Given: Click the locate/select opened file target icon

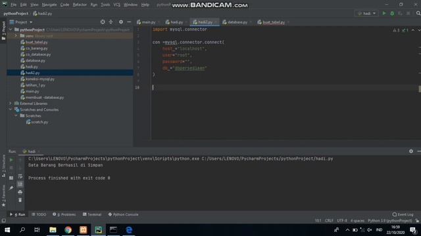Looking at the screenshot, I should pyautogui.click(x=103, y=22).
